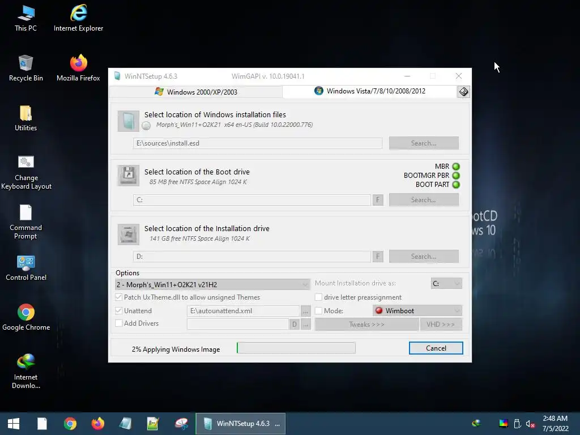Click the diamond tool icon beside tabs
The width and height of the screenshot is (580, 435).
coord(463,91)
